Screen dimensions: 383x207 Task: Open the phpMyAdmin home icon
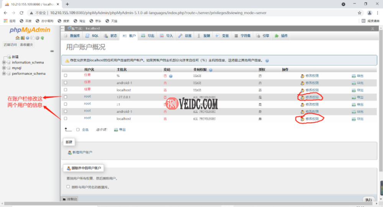(x=17, y=38)
